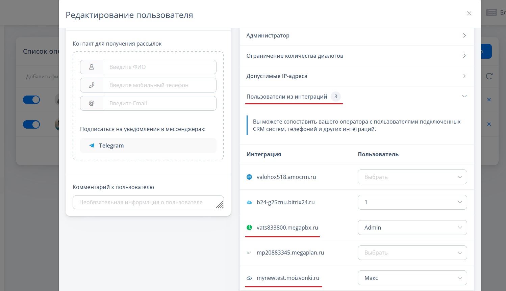Toggle the first operator switch off
This screenshot has width=506, height=291.
(31, 100)
